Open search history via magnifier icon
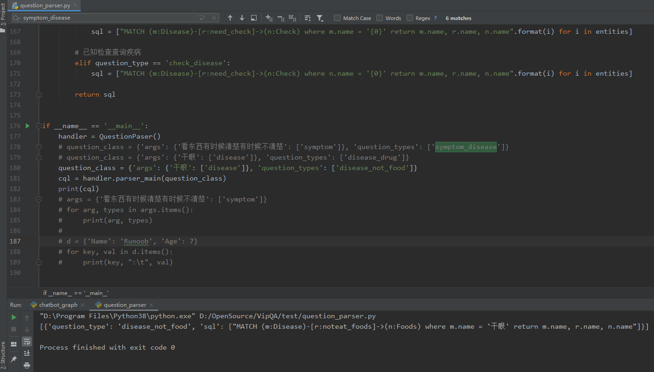The height and width of the screenshot is (372, 654). [x=16, y=18]
